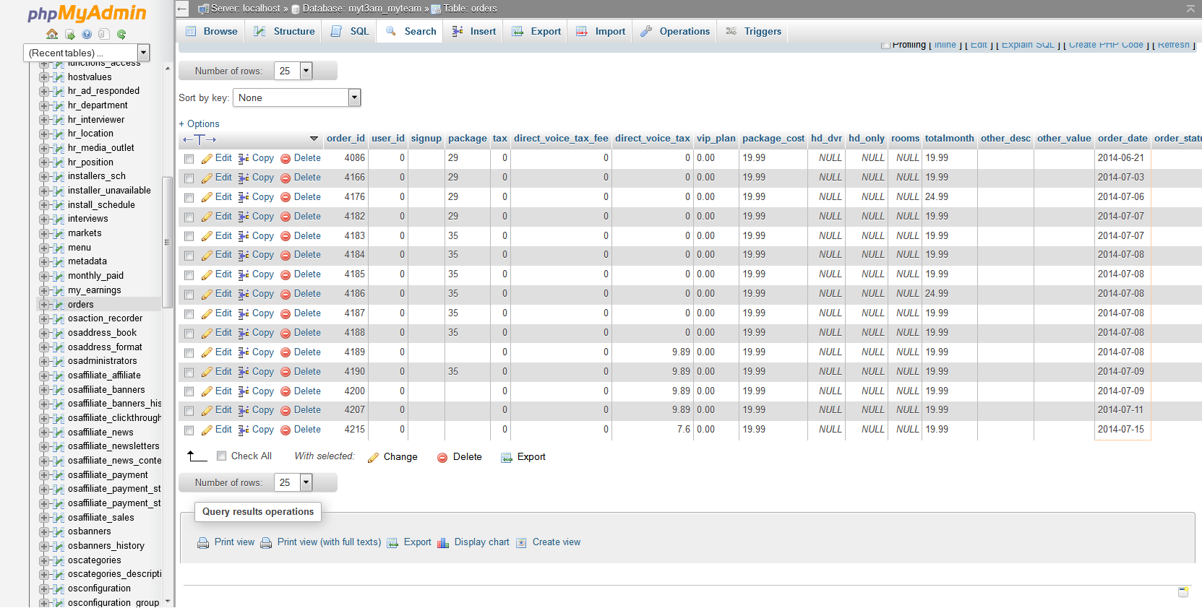
Task: Click the navigation panel scroll-up arrow
Action: tap(168, 69)
